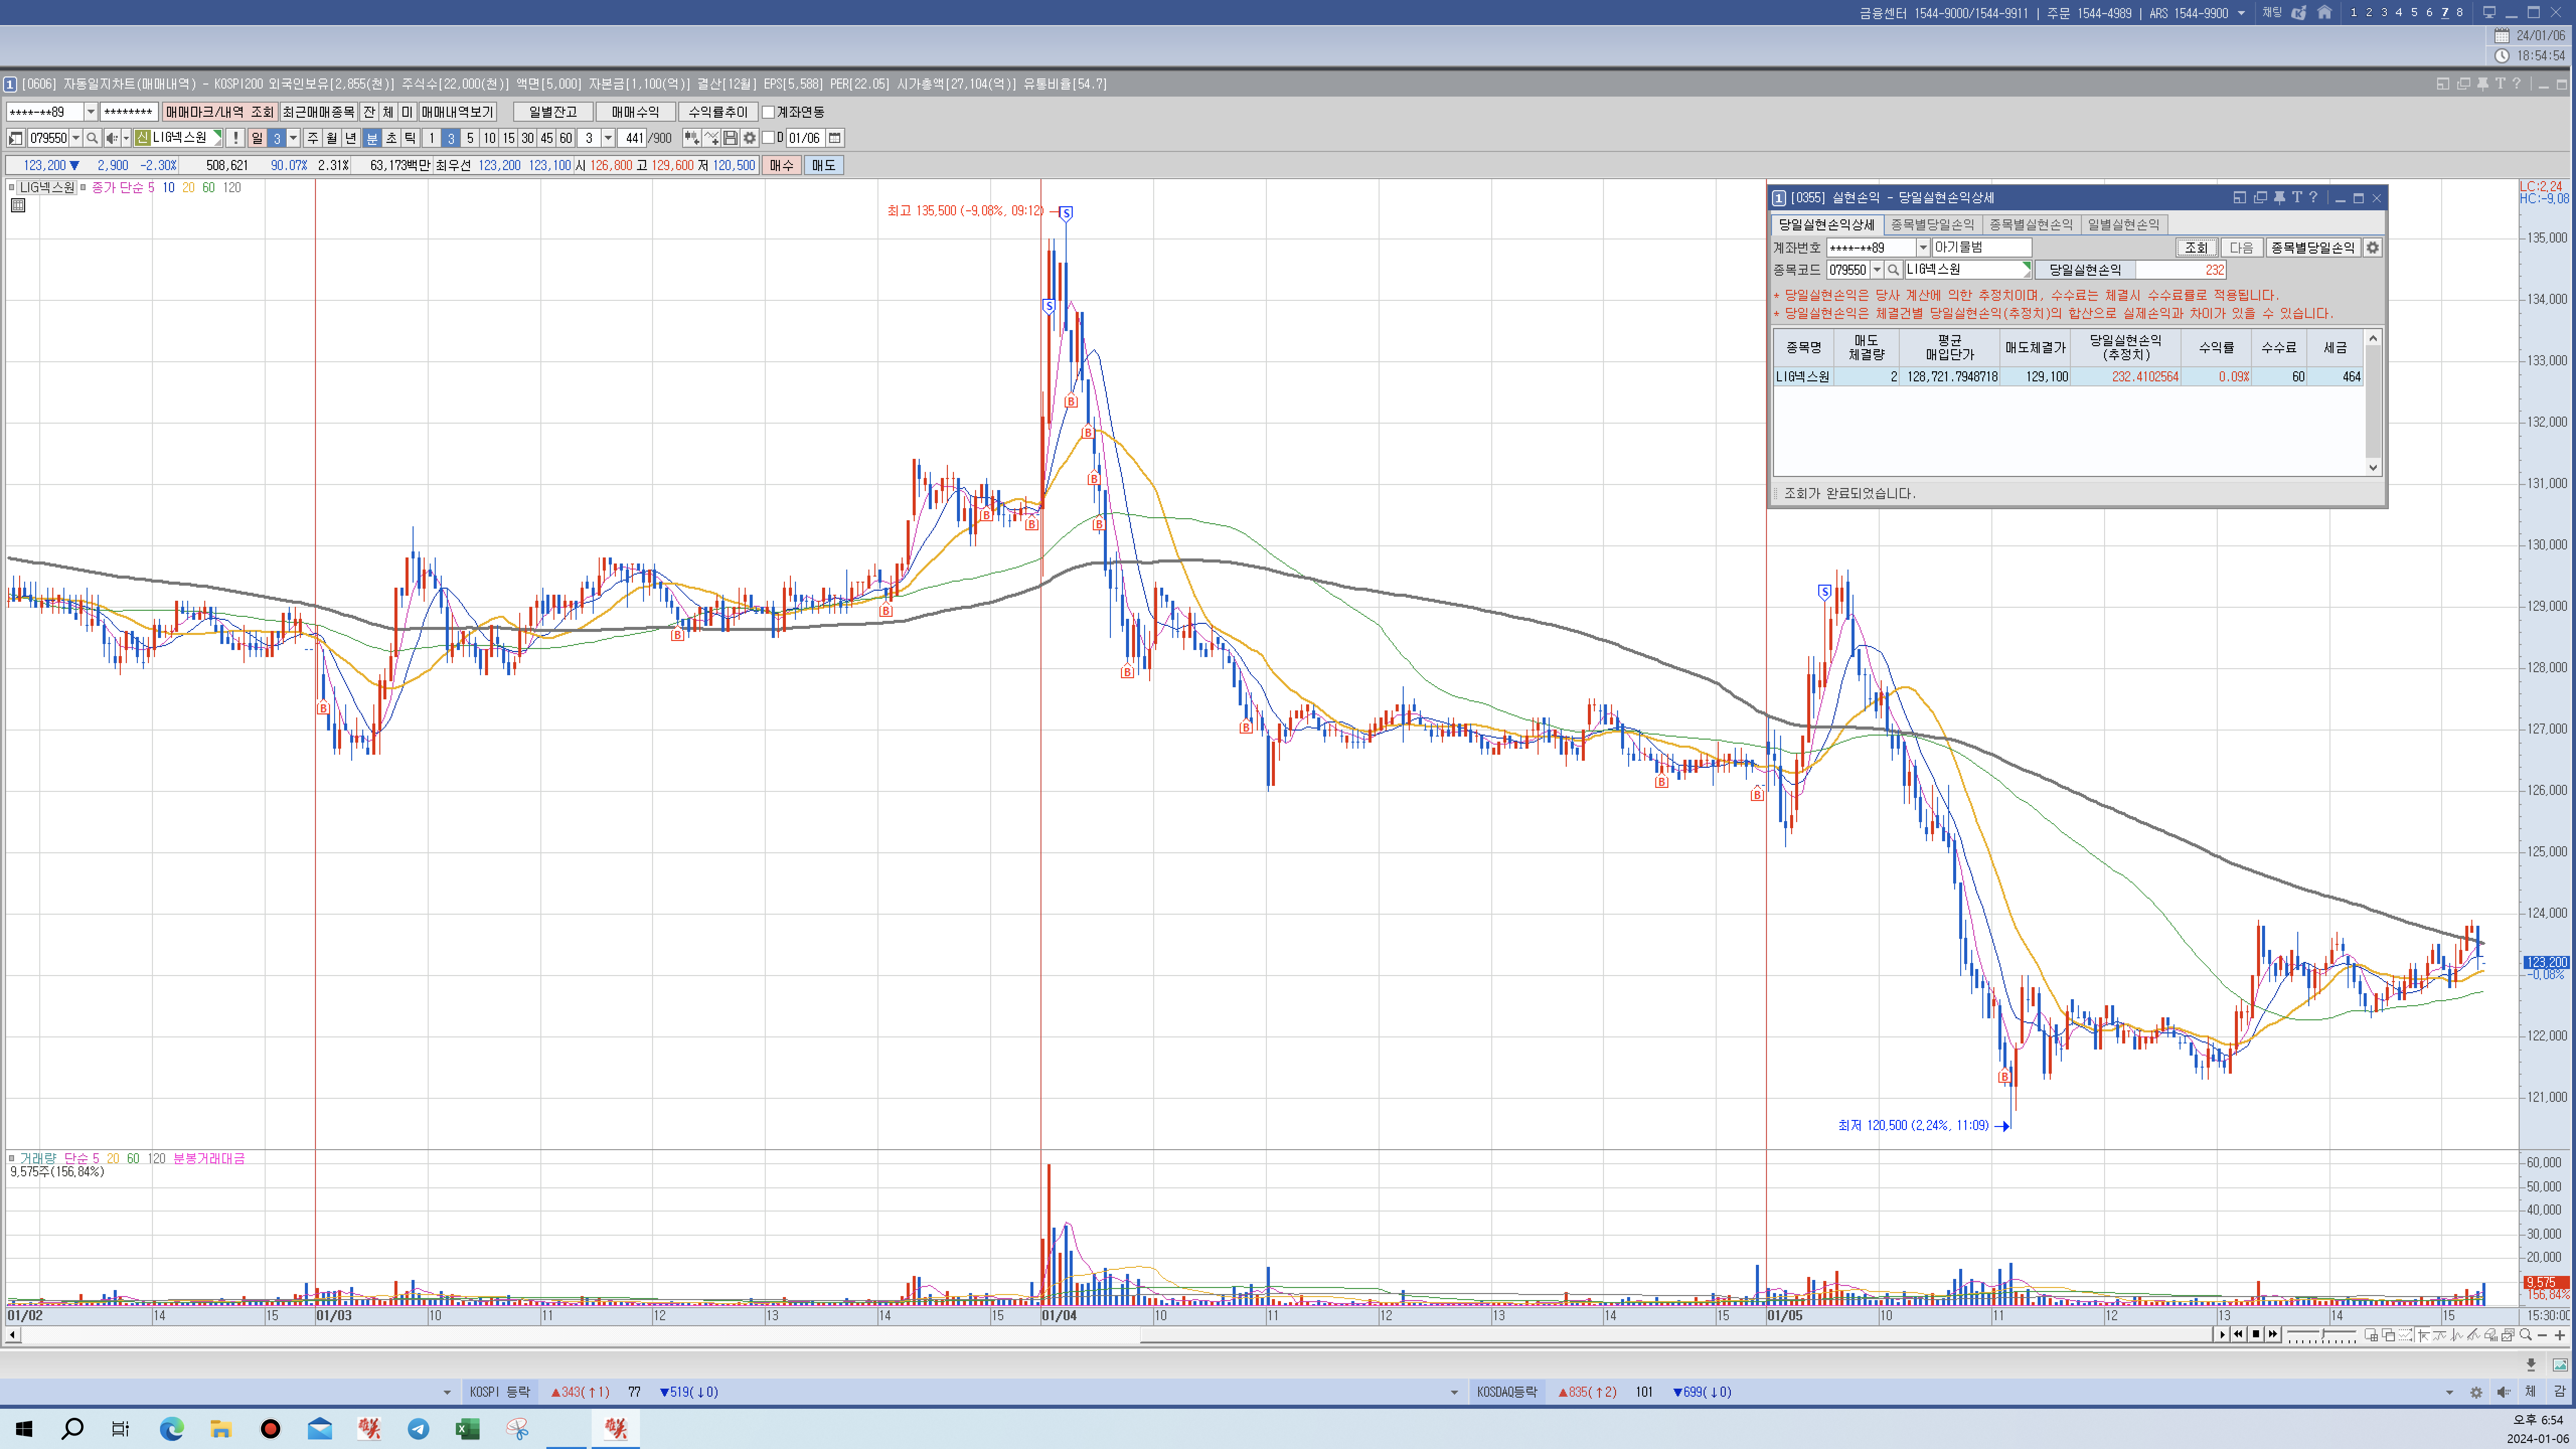Screen dimensions: 2576x1449
Task: Save chart settings with floppy disk icon
Action: pos(730,138)
